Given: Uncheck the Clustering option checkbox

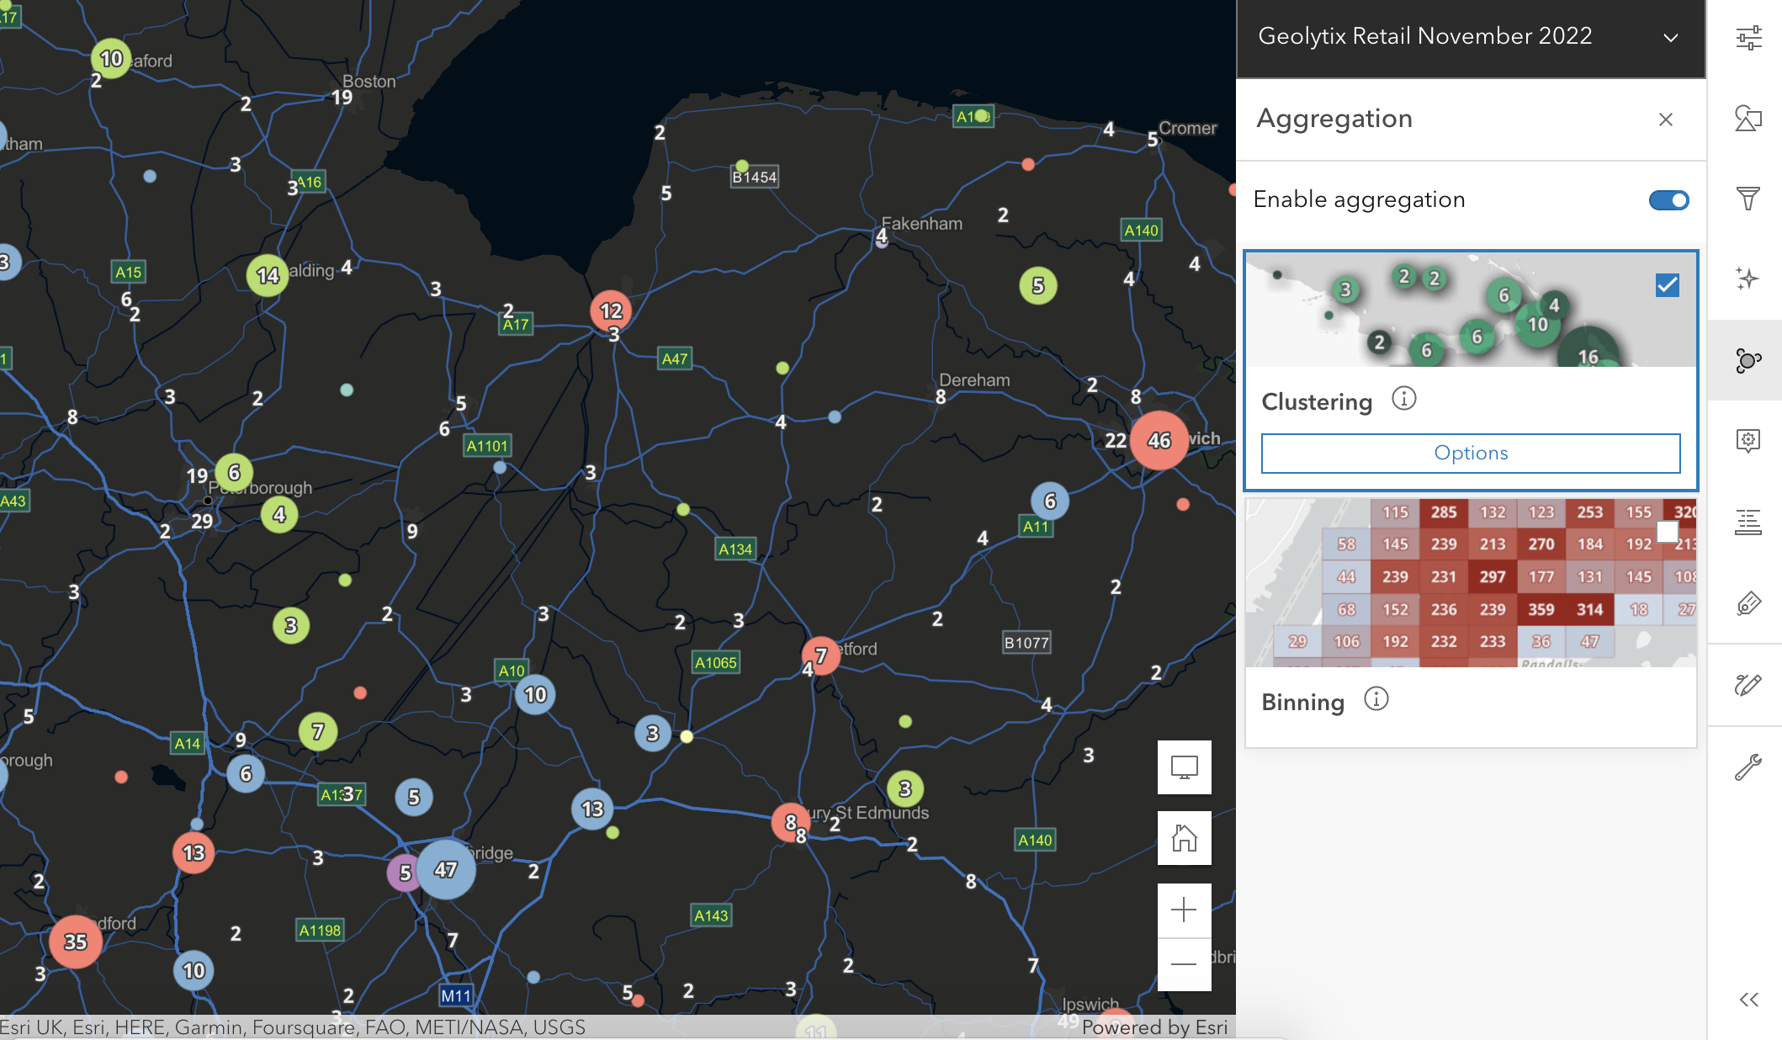Looking at the screenshot, I should tap(1667, 285).
